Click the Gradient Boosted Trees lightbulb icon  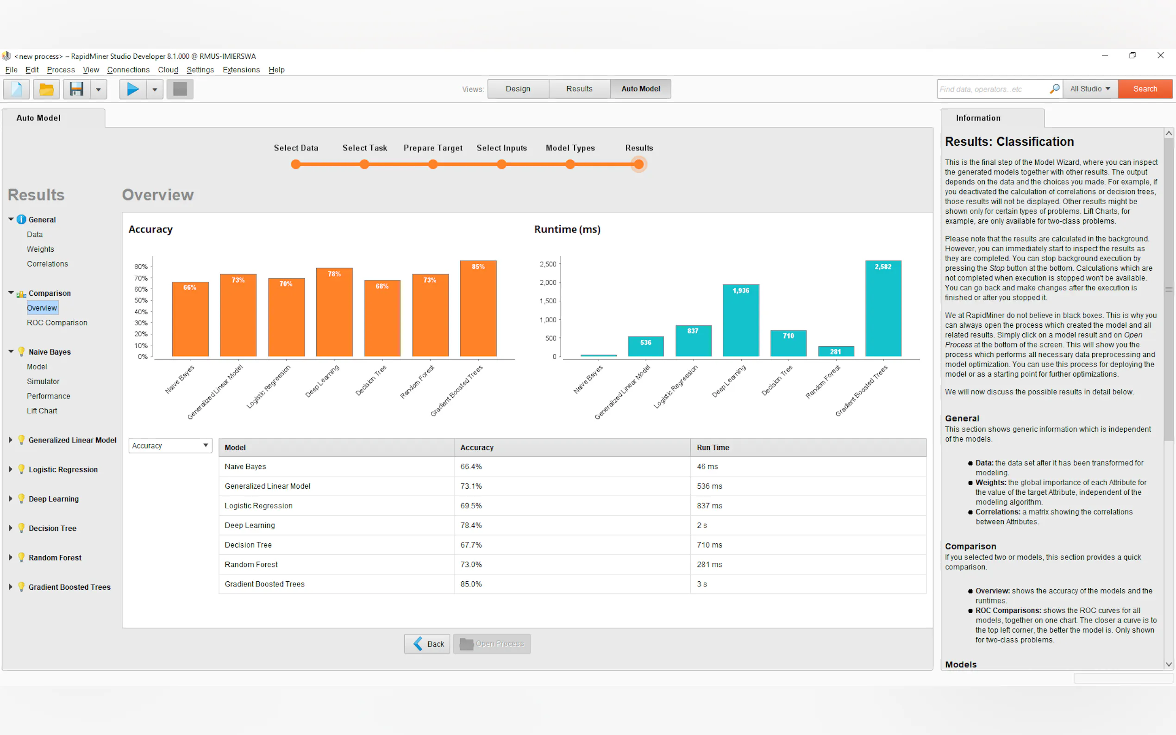tap(21, 587)
